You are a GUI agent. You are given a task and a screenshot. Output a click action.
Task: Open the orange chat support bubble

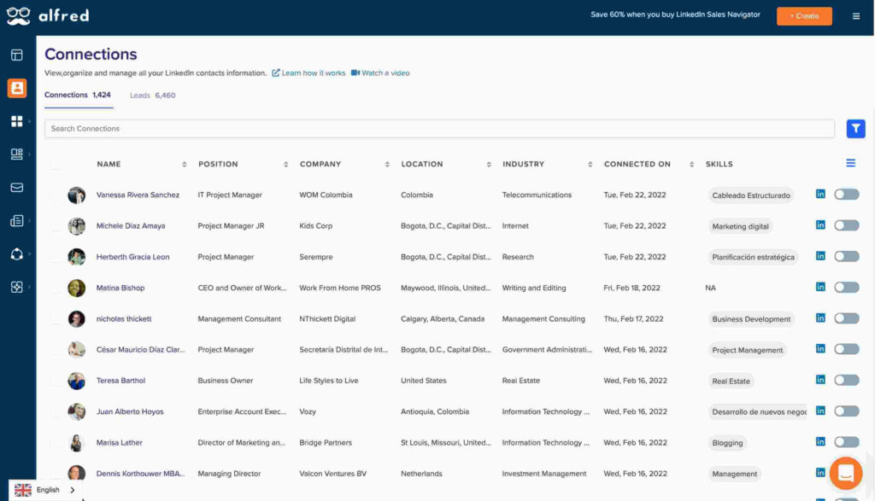[x=846, y=473]
